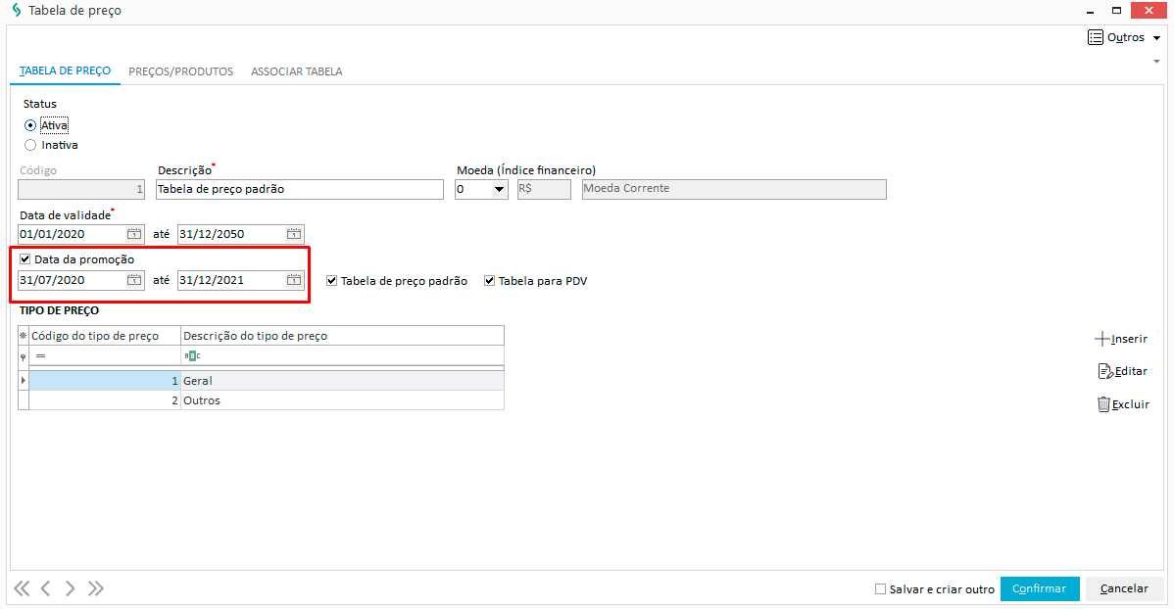Open the Outros dropdown menu
1174x609 pixels.
coord(1125,37)
